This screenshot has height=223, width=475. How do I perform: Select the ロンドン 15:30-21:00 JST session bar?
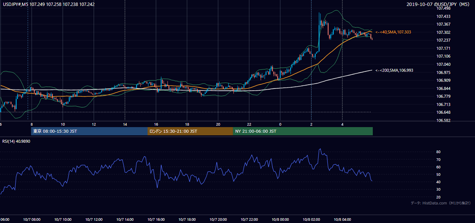pos(190,131)
